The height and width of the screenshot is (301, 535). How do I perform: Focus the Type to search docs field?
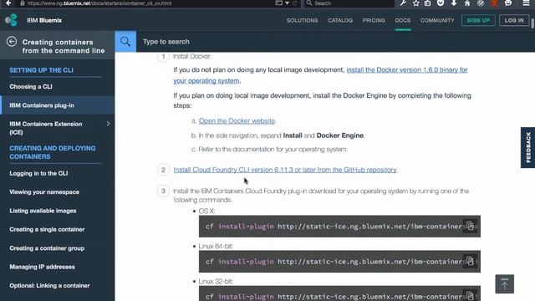[334, 42]
